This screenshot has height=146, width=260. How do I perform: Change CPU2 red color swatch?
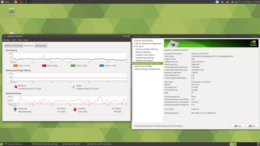[44, 66]
